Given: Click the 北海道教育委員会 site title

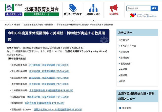Looking at the screenshot, I should click(x=42, y=9).
